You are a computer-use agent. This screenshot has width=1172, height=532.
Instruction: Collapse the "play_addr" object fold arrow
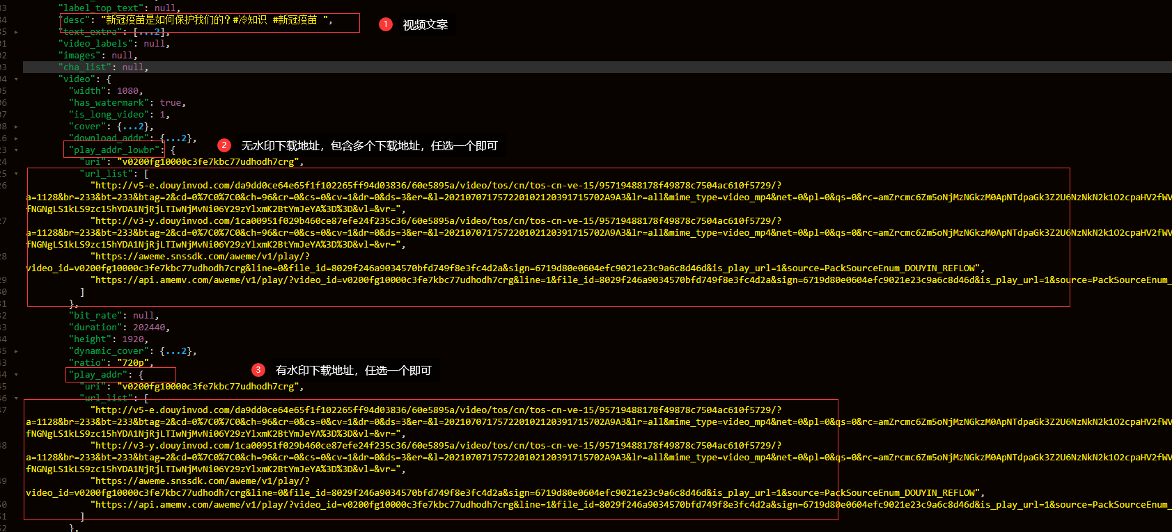click(16, 375)
